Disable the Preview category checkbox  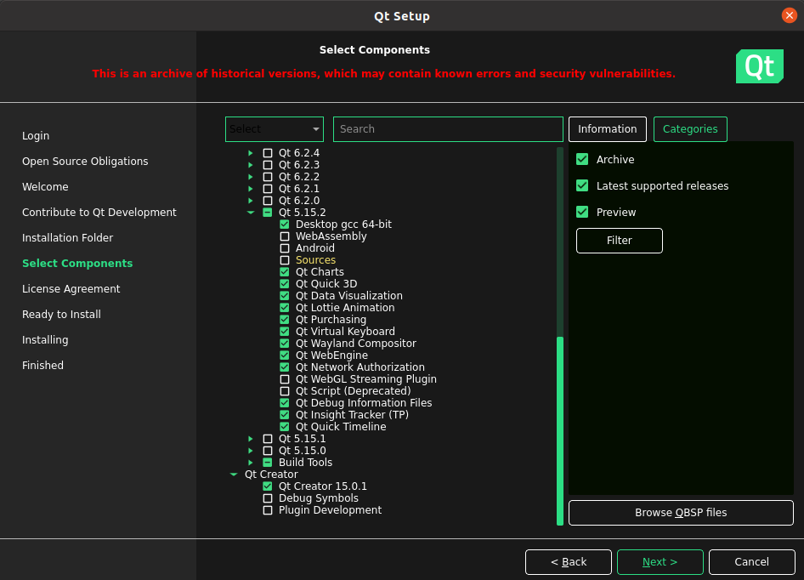(582, 212)
